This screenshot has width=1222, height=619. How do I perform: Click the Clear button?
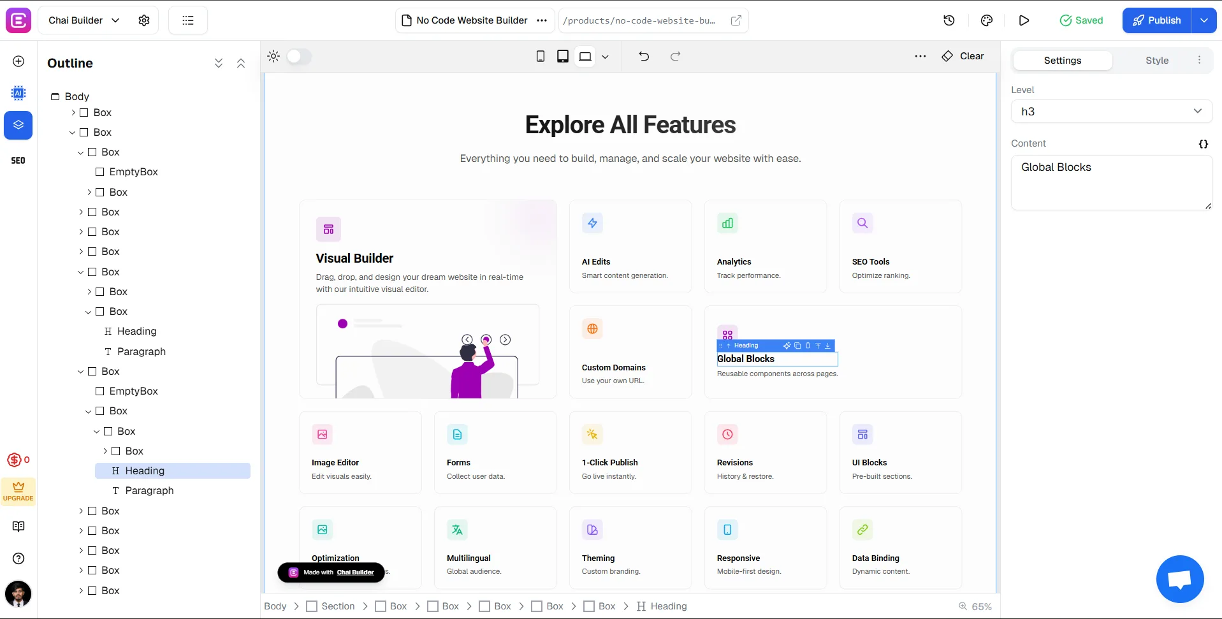(x=963, y=56)
